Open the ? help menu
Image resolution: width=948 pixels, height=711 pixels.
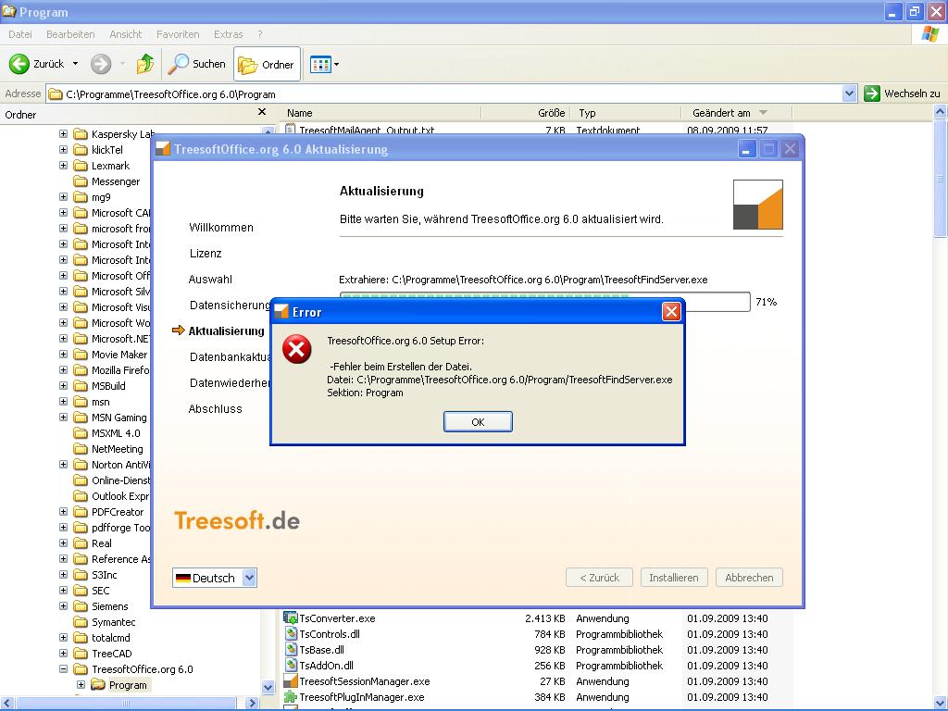[259, 34]
